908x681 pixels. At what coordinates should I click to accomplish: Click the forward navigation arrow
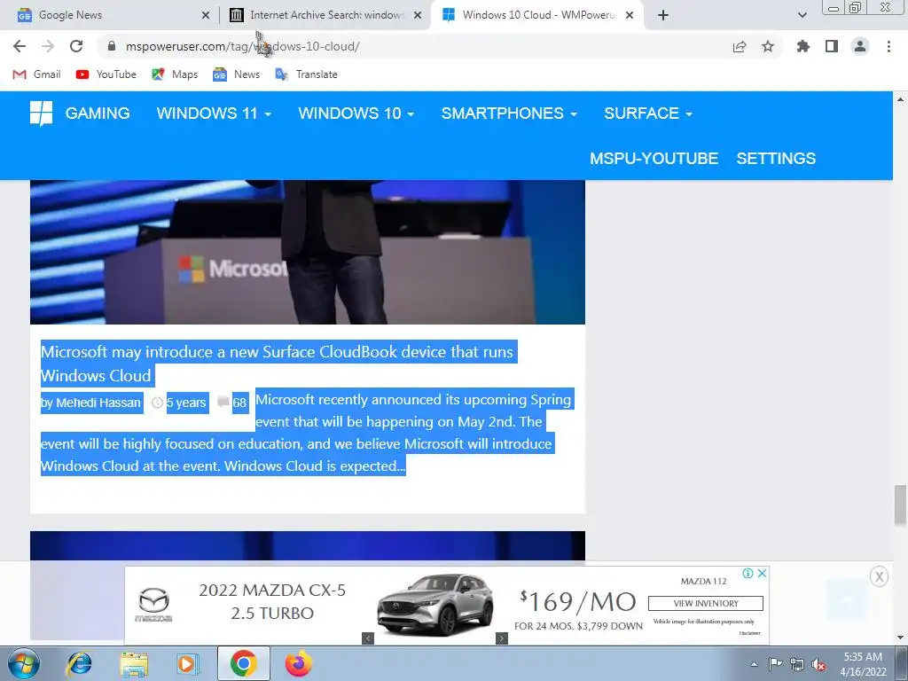tap(48, 46)
